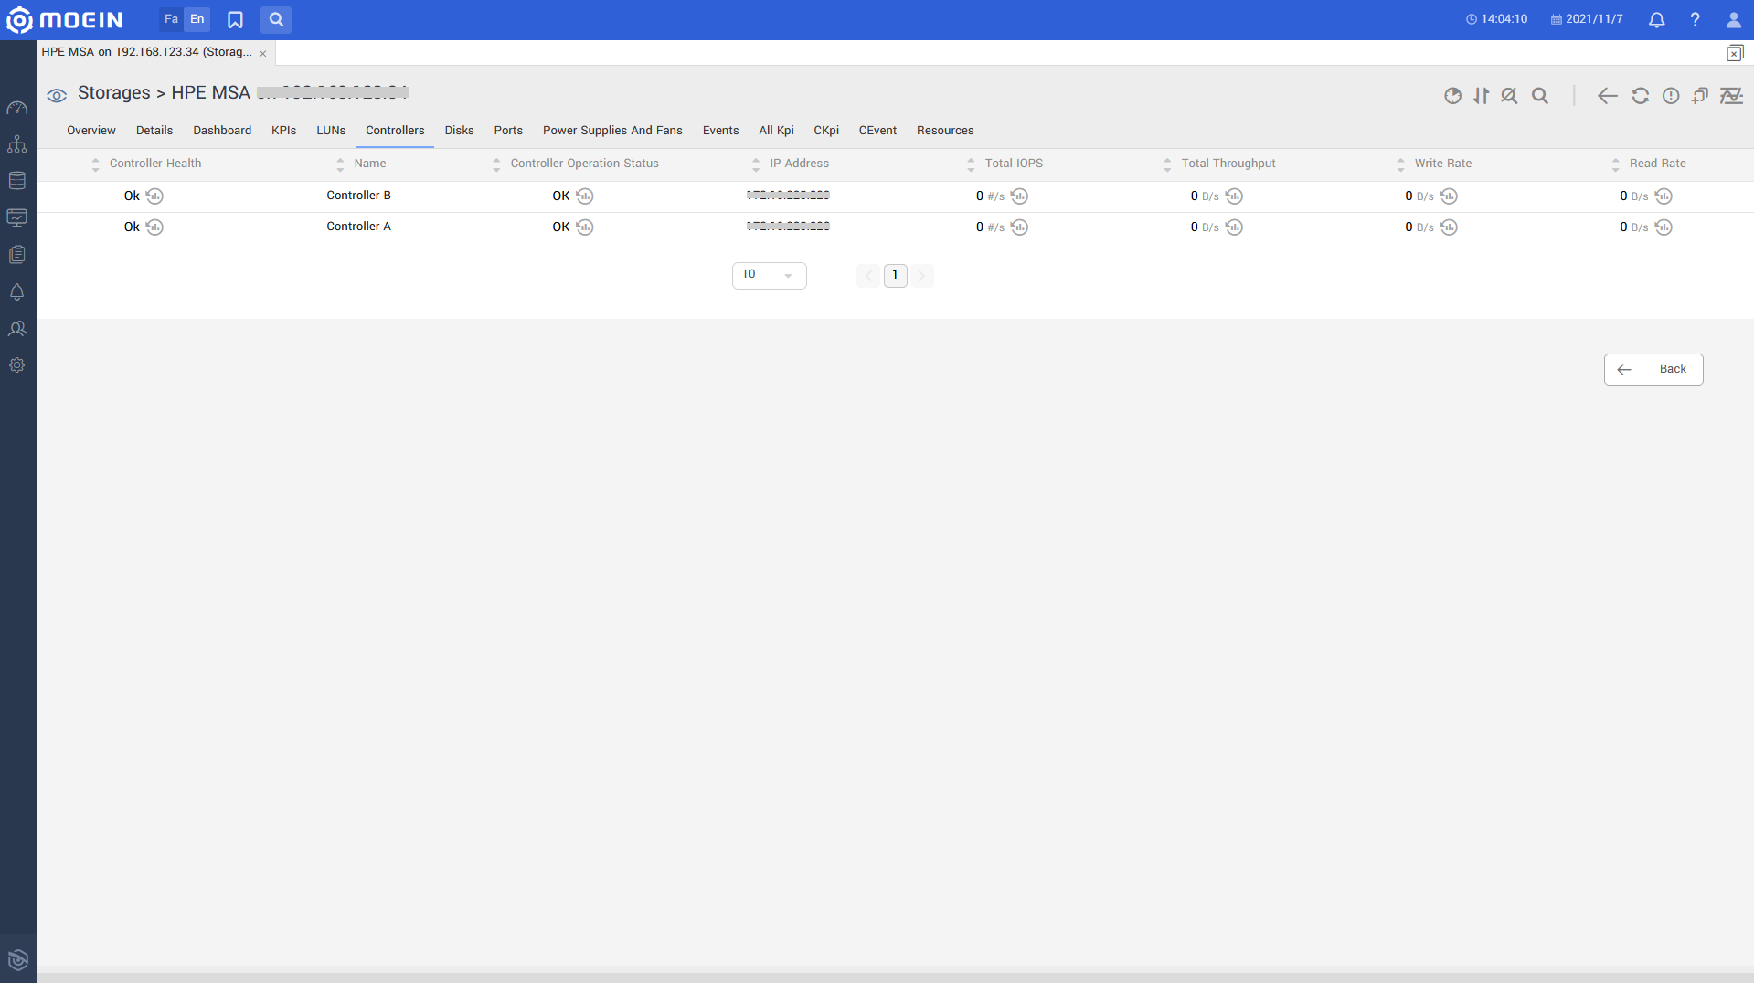This screenshot has height=983, width=1754.
Task: Switch to the Ports tab
Action: pos(508,131)
